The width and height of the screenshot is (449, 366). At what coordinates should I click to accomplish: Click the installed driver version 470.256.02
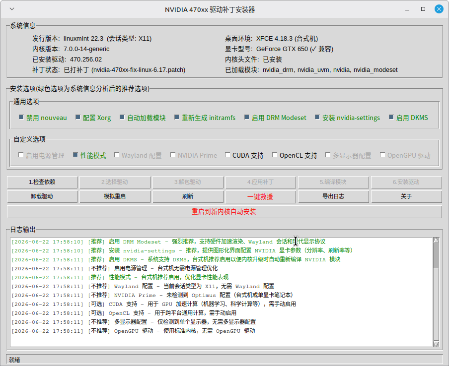click(x=86, y=60)
